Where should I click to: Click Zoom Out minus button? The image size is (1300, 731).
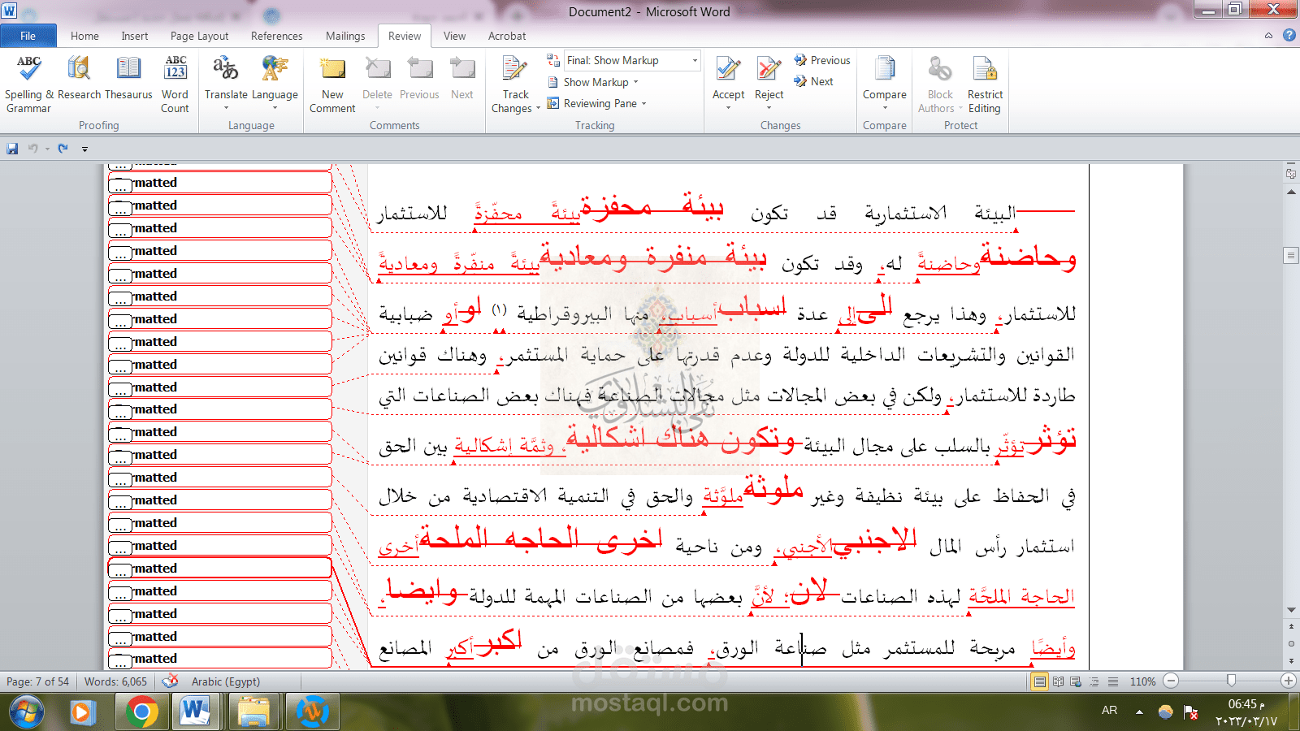tap(1171, 681)
